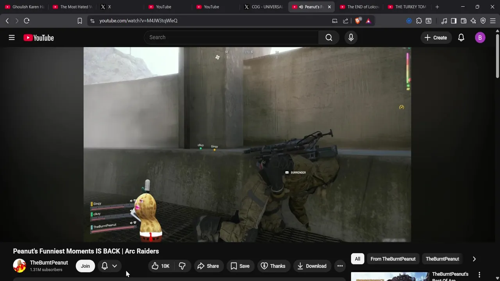This screenshot has width=500, height=281.
Task: Switch to The END of Lolcow tab
Action: click(x=359, y=7)
